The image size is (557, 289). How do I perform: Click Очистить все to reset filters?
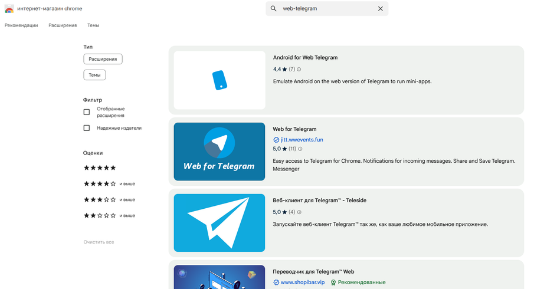click(x=99, y=242)
